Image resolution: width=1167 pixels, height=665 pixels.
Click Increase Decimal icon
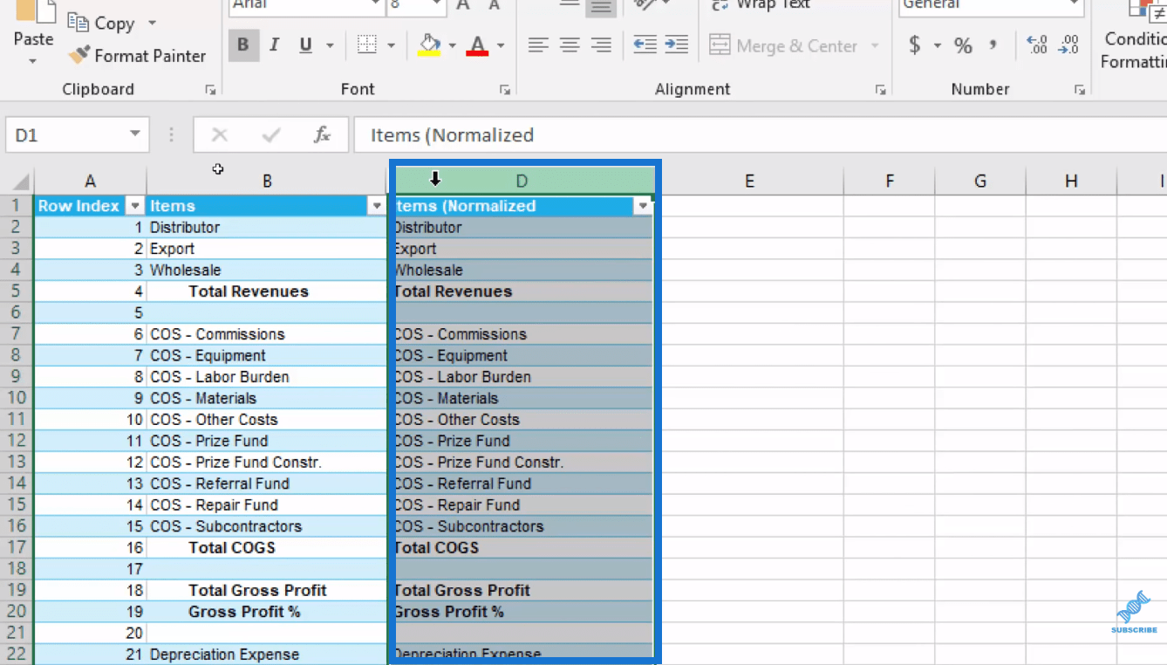pyautogui.click(x=1036, y=45)
